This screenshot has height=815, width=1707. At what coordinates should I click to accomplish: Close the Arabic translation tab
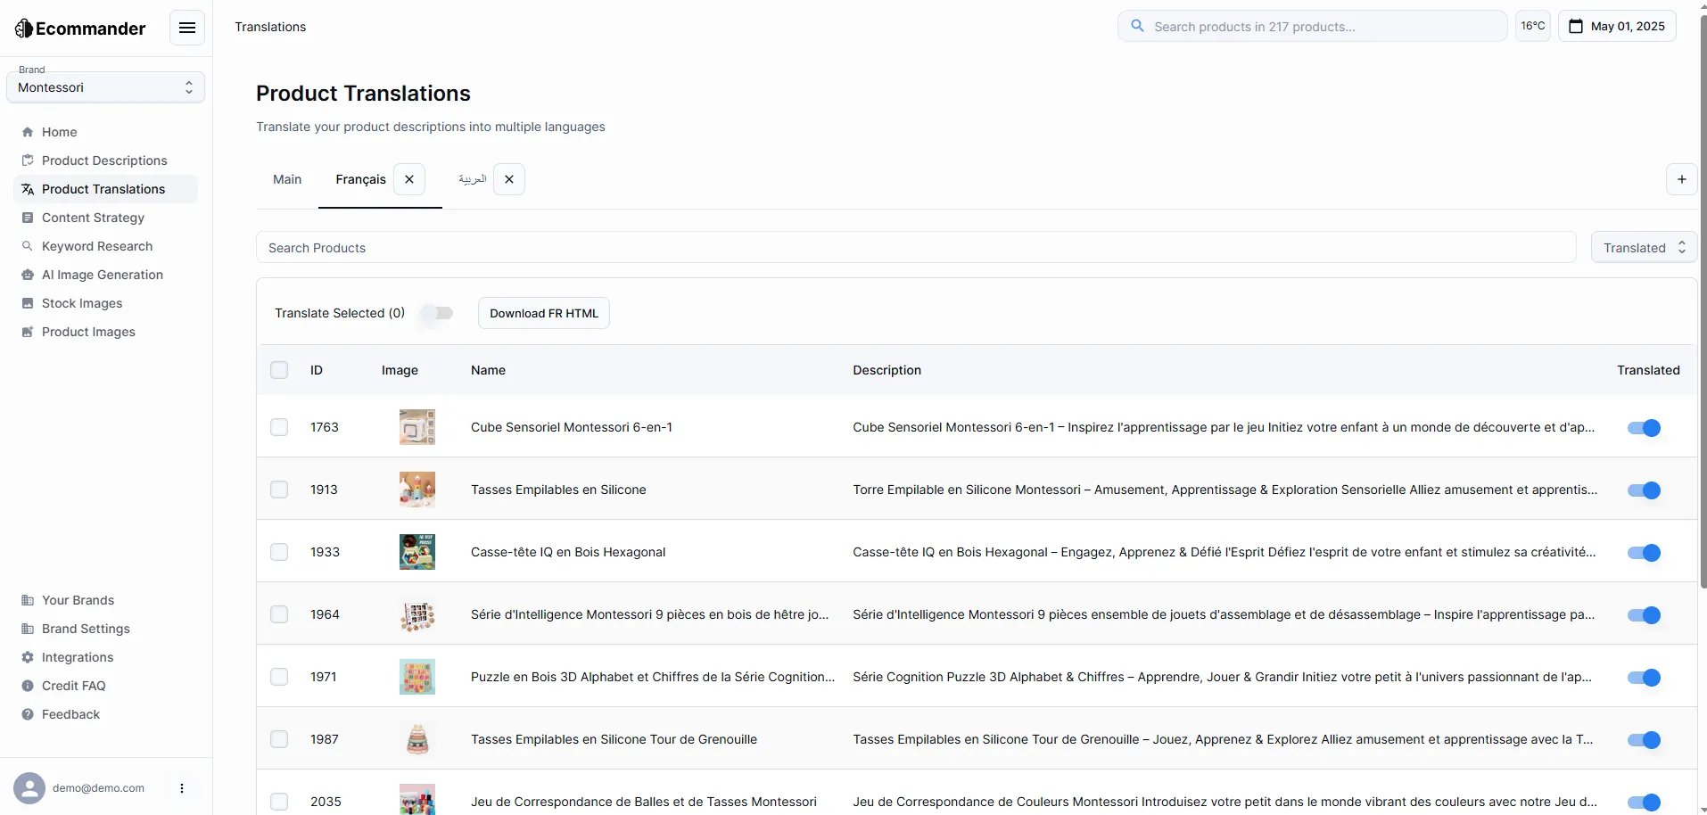(x=509, y=179)
